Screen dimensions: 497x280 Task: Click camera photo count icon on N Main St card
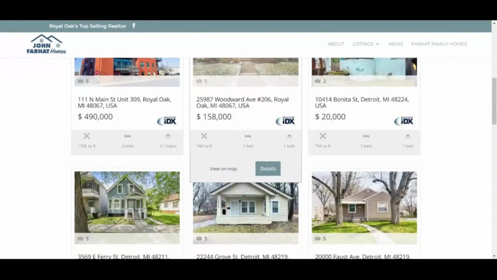(x=81, y=81)
